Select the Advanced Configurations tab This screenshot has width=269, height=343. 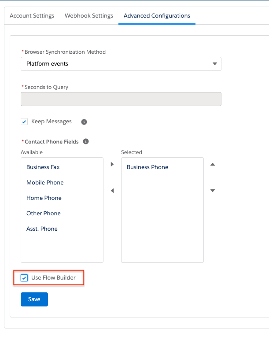pos(157,16)
